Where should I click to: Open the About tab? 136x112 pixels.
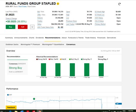(64, 38)
